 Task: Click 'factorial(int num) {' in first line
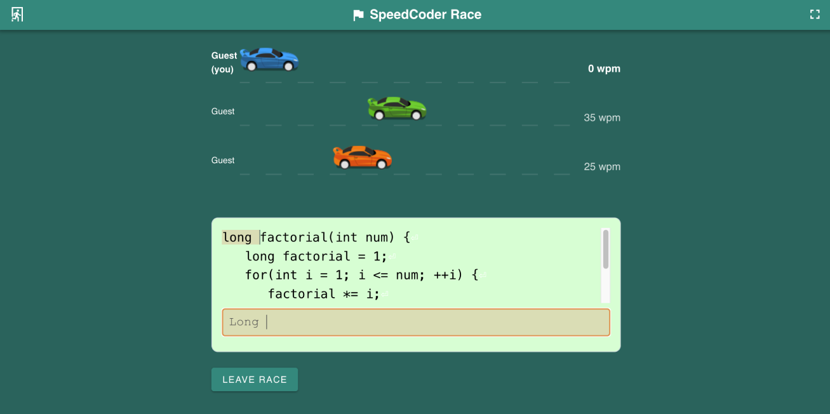335,237
